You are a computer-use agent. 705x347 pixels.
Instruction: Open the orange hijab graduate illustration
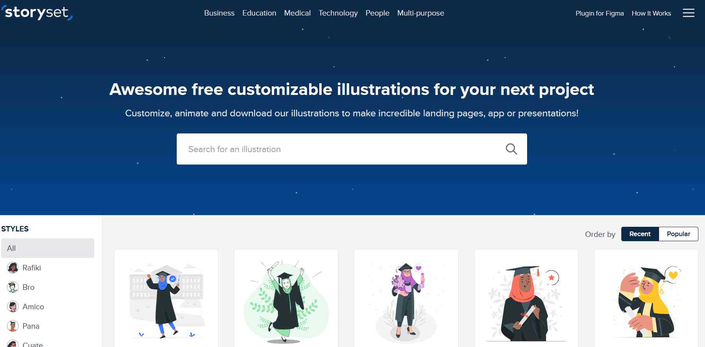coord(526,298)
